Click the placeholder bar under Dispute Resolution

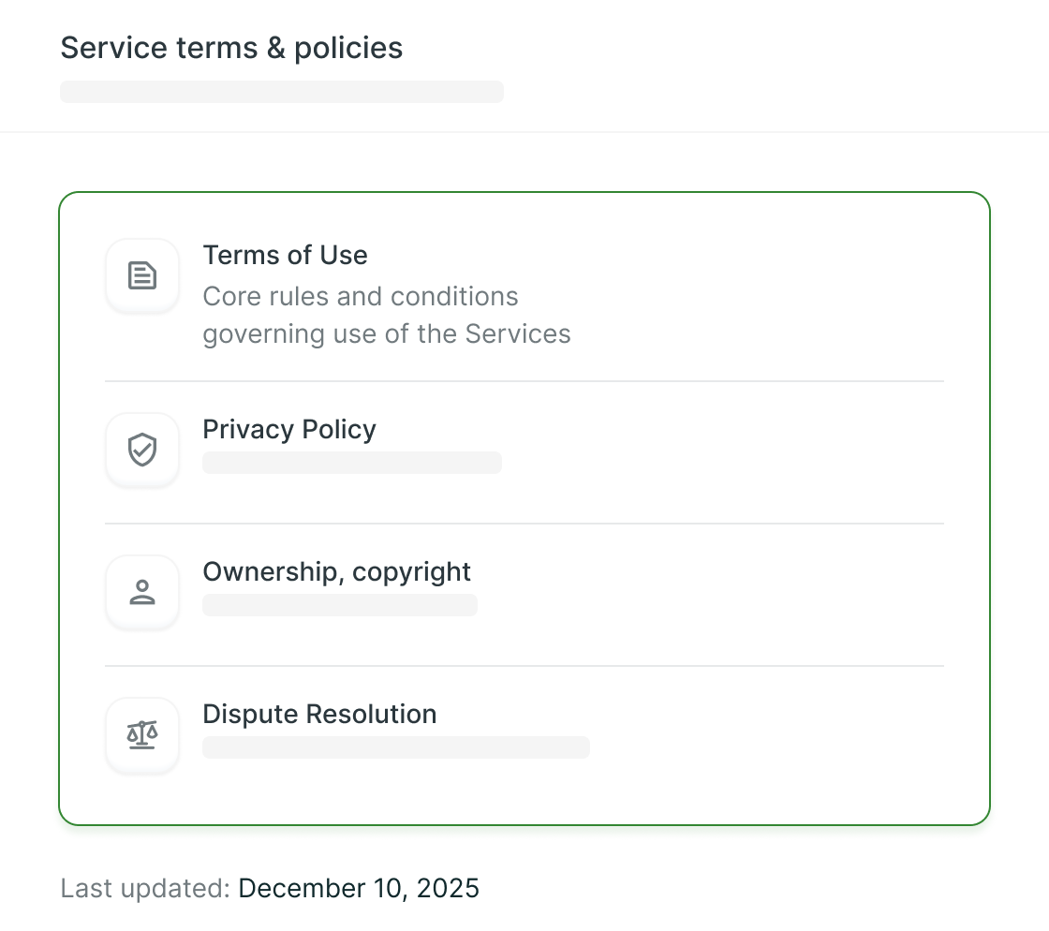pyautogui.click(x=396, y=747)
